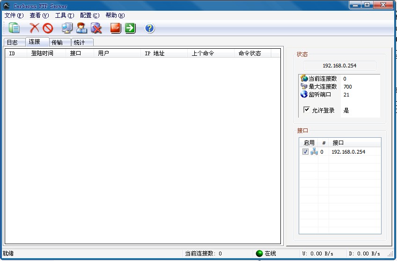
Task: Toggle the 允许登录 checkbox
Action: [x=307, y=110]
